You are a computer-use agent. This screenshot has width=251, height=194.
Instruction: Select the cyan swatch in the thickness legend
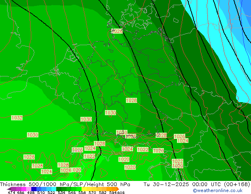coord(54,189)
